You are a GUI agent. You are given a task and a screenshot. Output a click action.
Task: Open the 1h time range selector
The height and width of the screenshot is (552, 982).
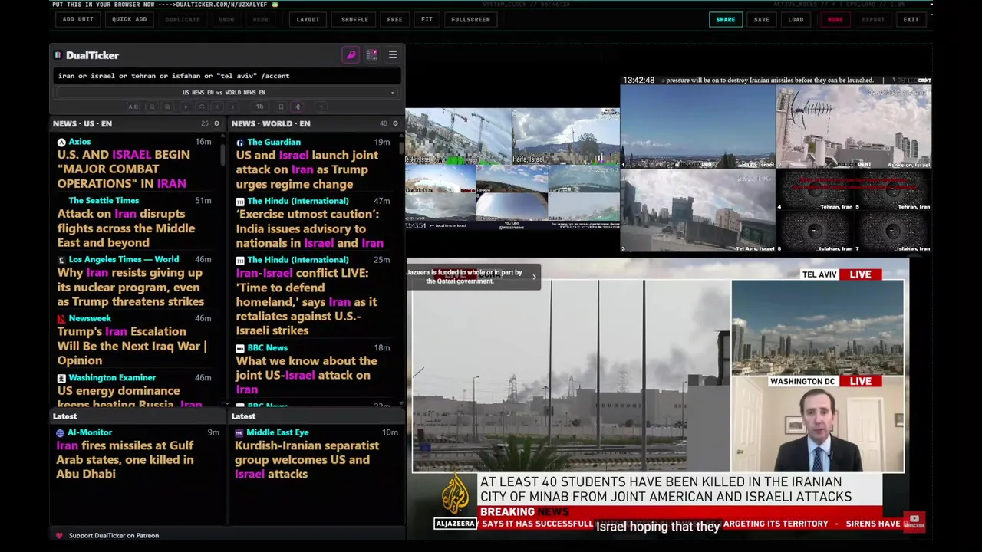[259, 107]
